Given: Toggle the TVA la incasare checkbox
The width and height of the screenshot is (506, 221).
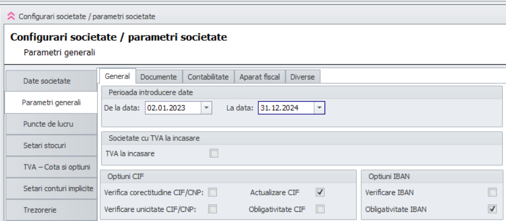Looking at the screenshot, I should tap(214, 154).
